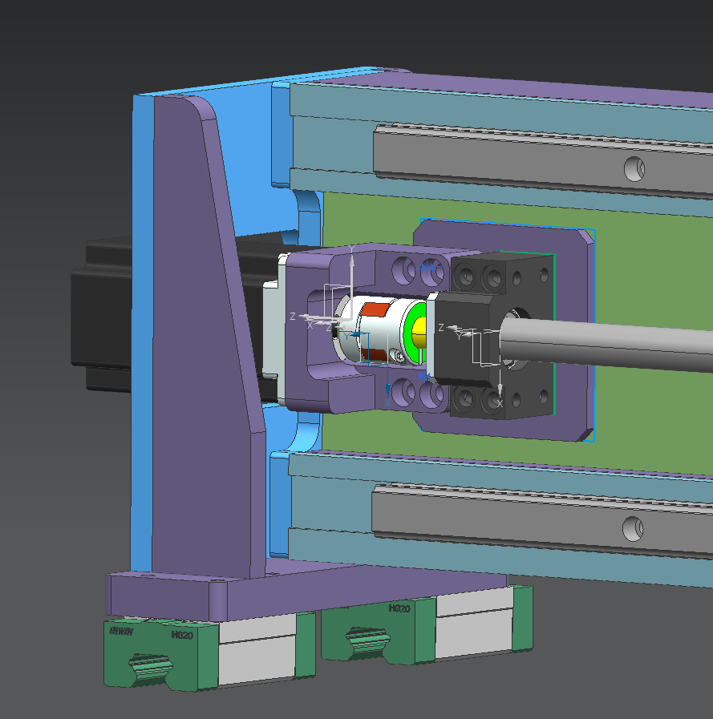Select the yellow shaft end inside coupling
The height and width of the screenshot is (719, 713).
[x=419, y=332]
